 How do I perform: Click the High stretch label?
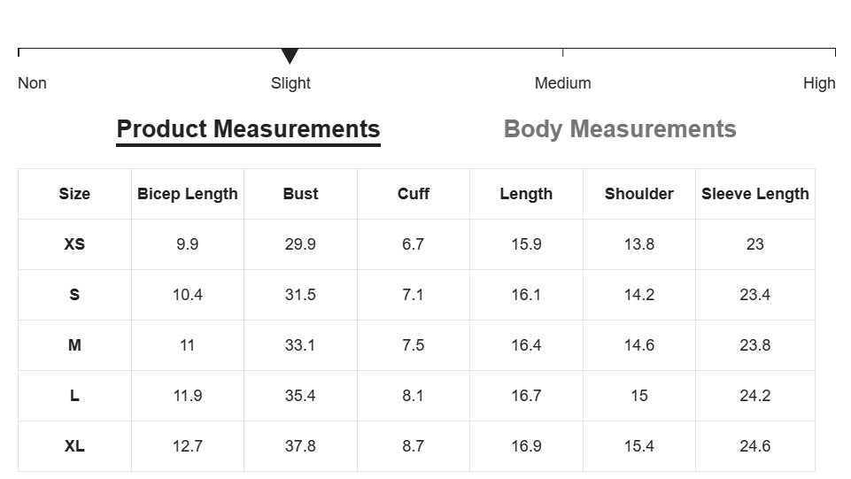pyautogui.click(x=819, y=83)
